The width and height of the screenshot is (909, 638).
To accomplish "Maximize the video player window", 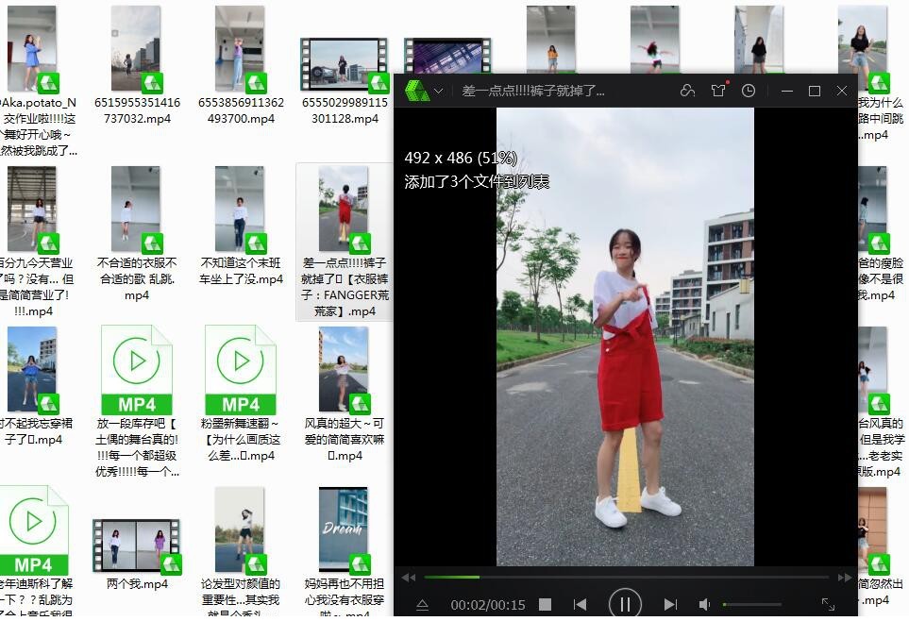I will click(815, 91).
